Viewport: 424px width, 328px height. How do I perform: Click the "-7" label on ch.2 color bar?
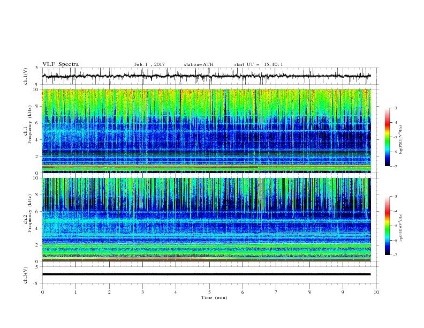click(x=395, y=255)
